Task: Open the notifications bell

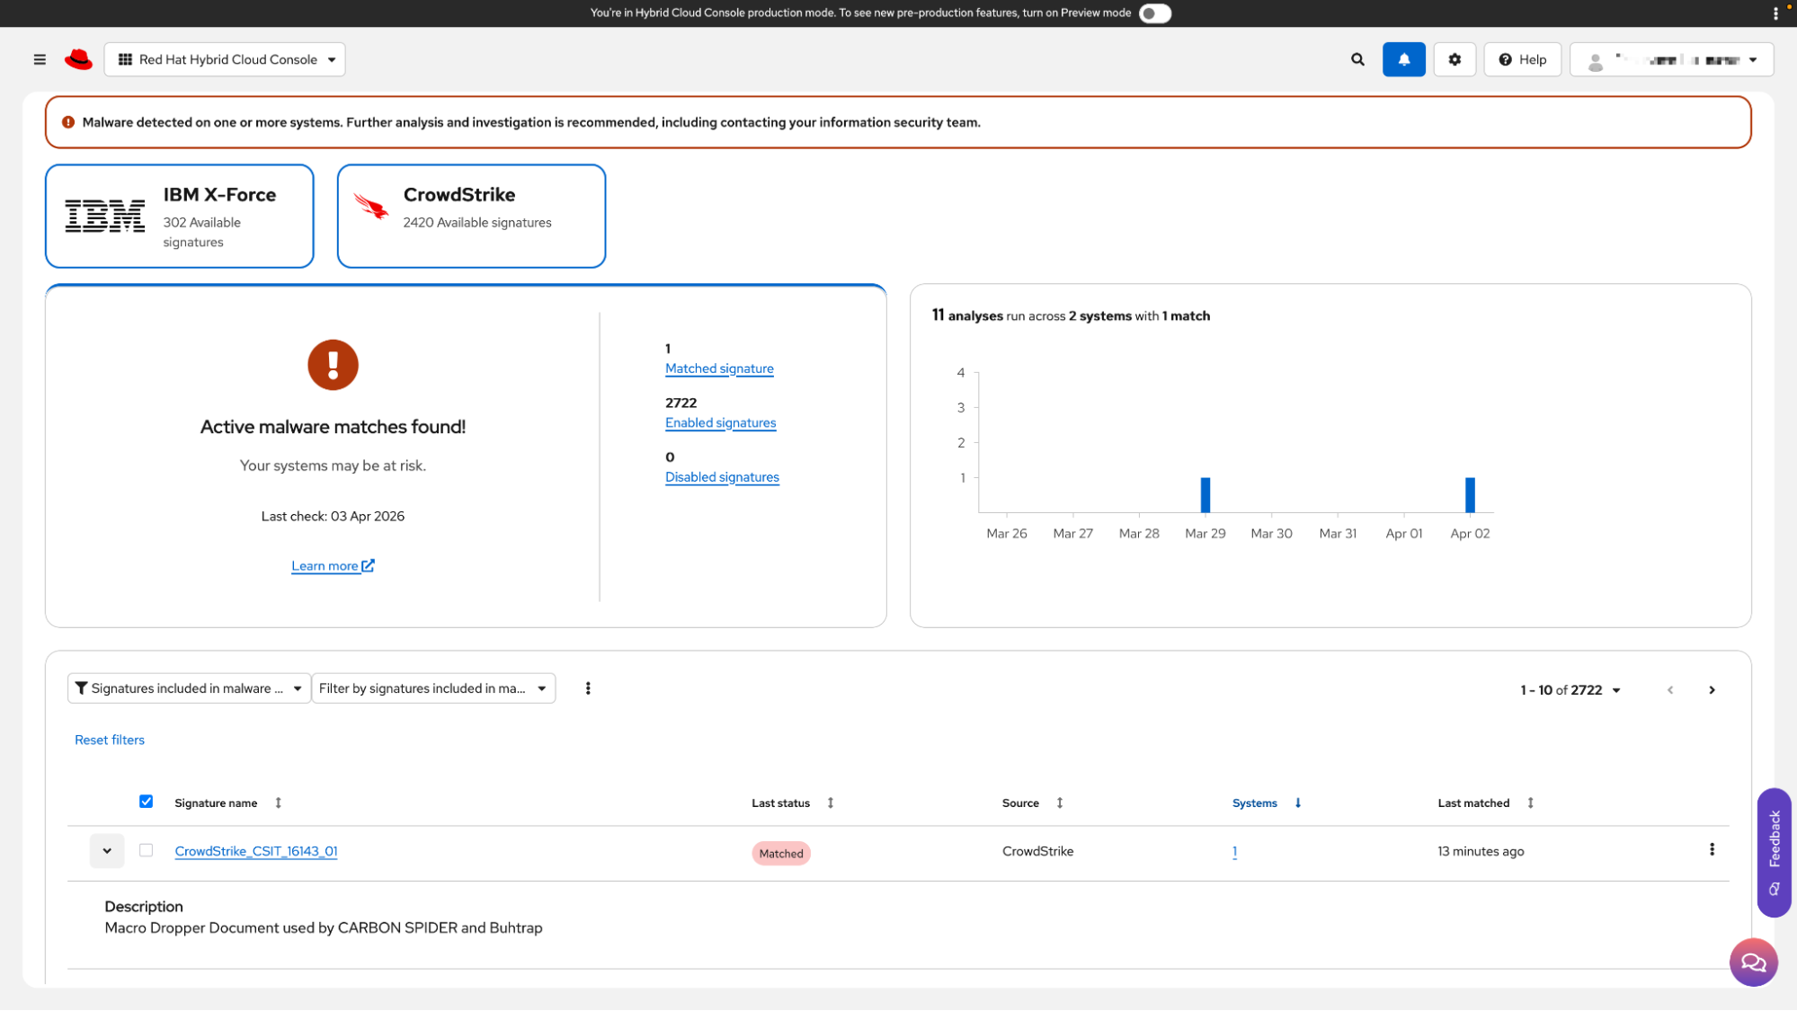Action: [x=1403, y=59]
